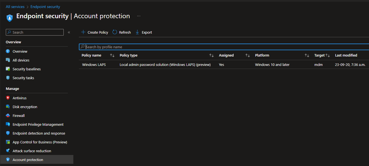
Task: Click the Target column header
Action: tap(319, 55)
